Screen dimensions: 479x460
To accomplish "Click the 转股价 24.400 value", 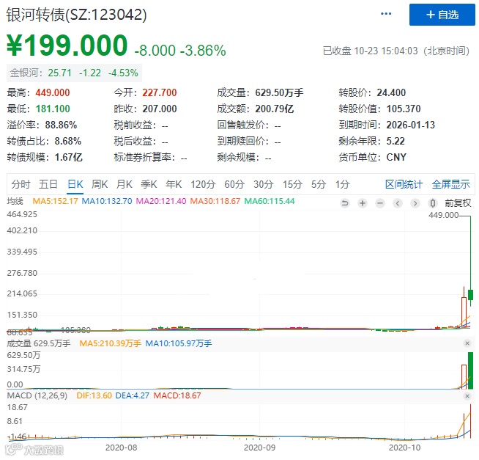I will coord(391,92).
